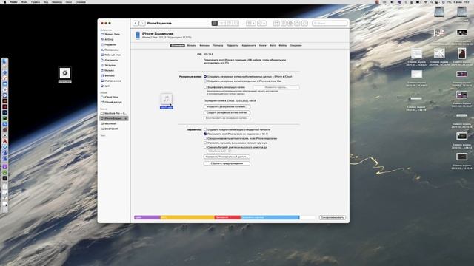Click red apps segment of storage bar
The image size is (474, 266).
[x=227, y=217]
